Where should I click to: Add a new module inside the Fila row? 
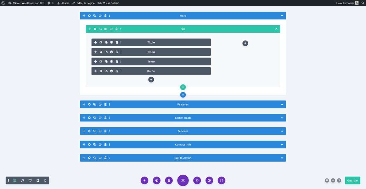coord(151,79)
